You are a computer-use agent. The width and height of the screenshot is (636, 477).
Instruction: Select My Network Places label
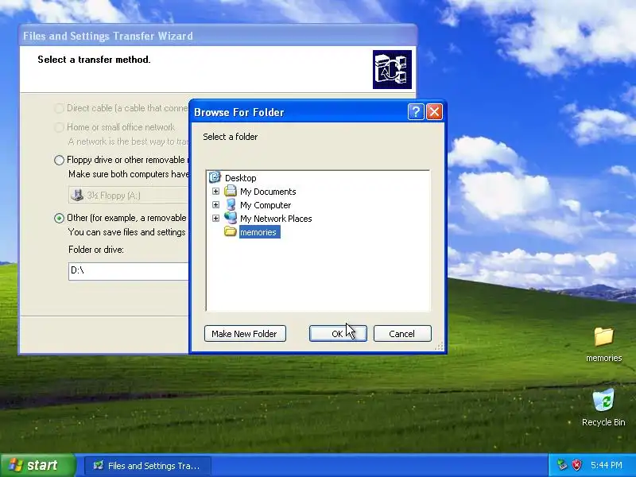[x=276, y=218]
